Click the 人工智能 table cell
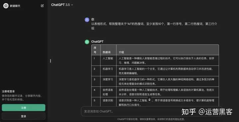The image size is (239, 122). point(108,61)
